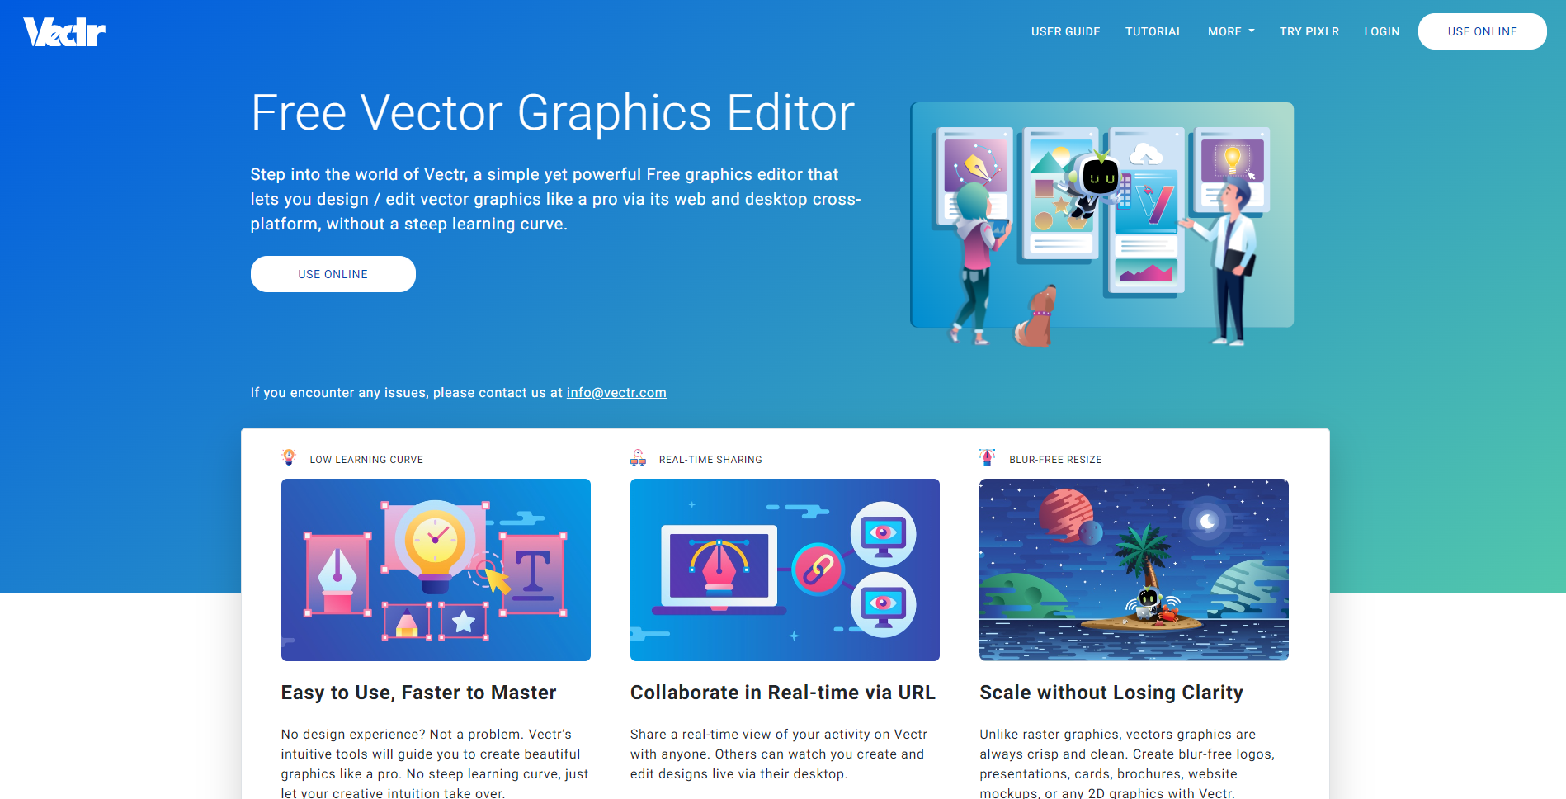The height and width of the screenshot is (799, 1566).
Task: Click the paragraph starting 'No design experience?'
Action: 435,764
